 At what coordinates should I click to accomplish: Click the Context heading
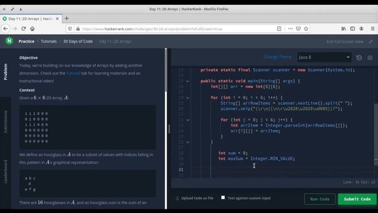(x=27, y=90)
